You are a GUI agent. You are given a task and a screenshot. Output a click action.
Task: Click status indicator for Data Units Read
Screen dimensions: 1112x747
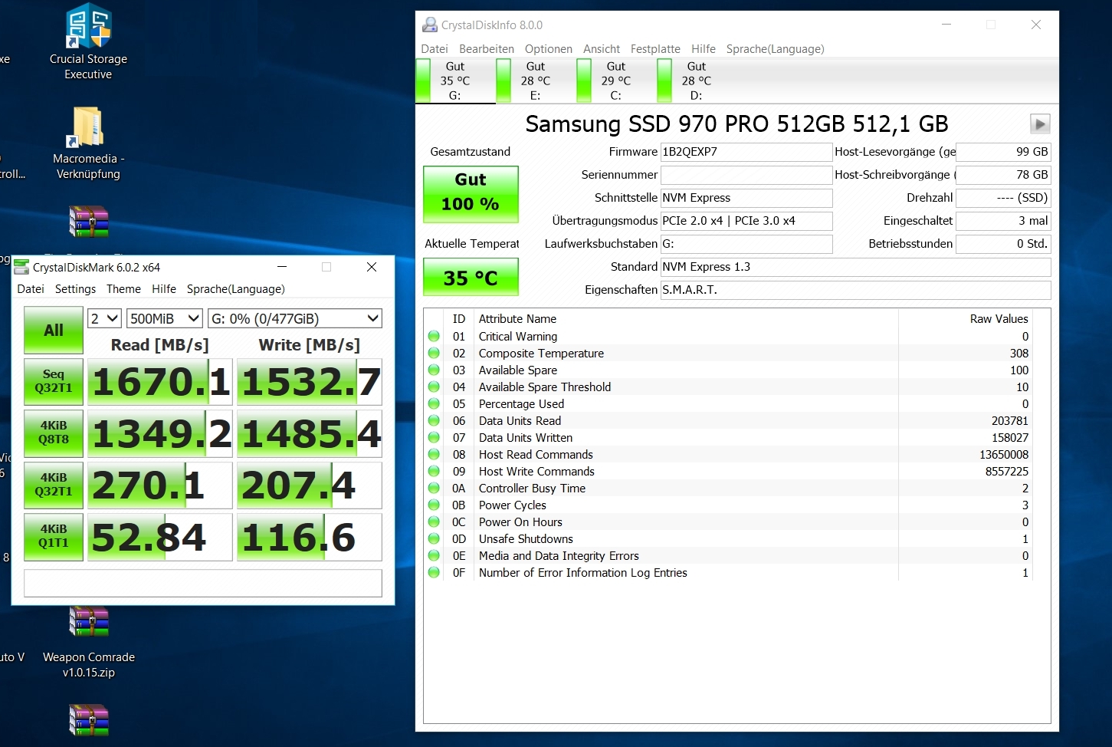pos(434,420)
